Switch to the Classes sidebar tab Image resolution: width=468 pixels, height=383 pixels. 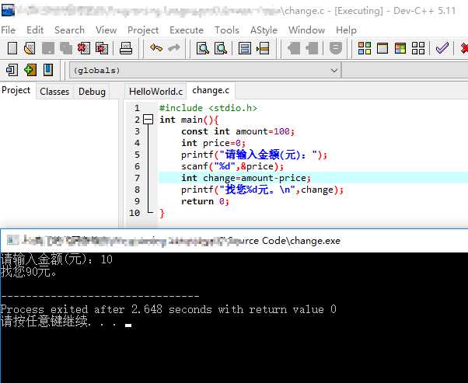coord(54,91)
